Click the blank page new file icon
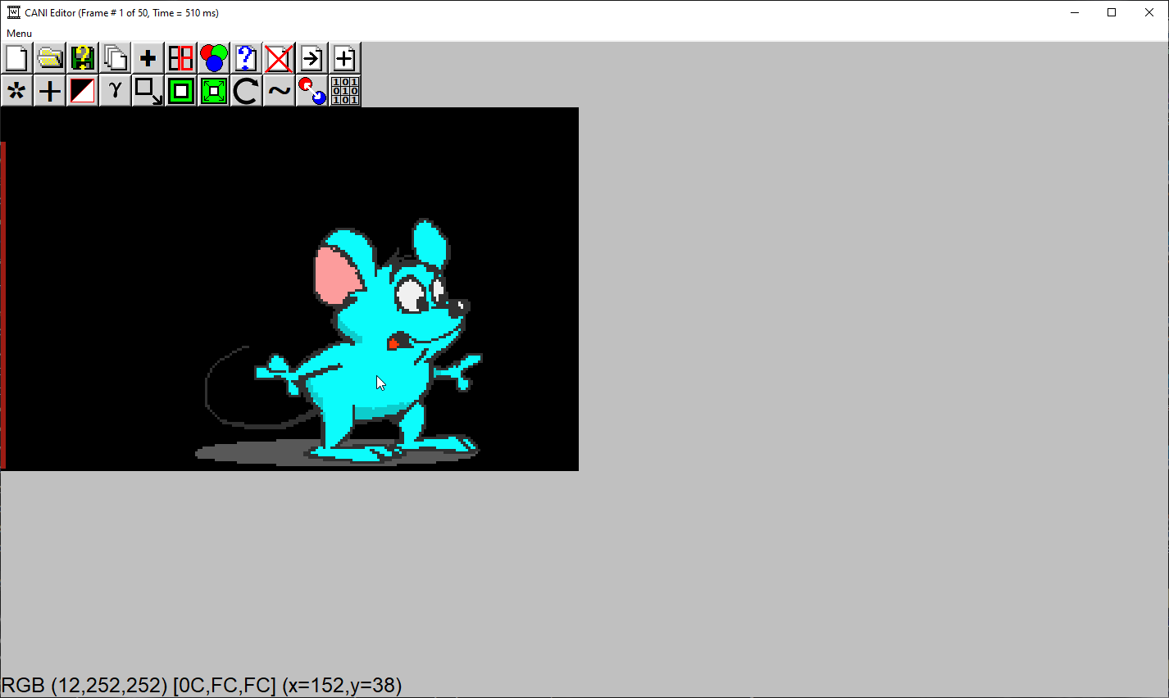 16,58
